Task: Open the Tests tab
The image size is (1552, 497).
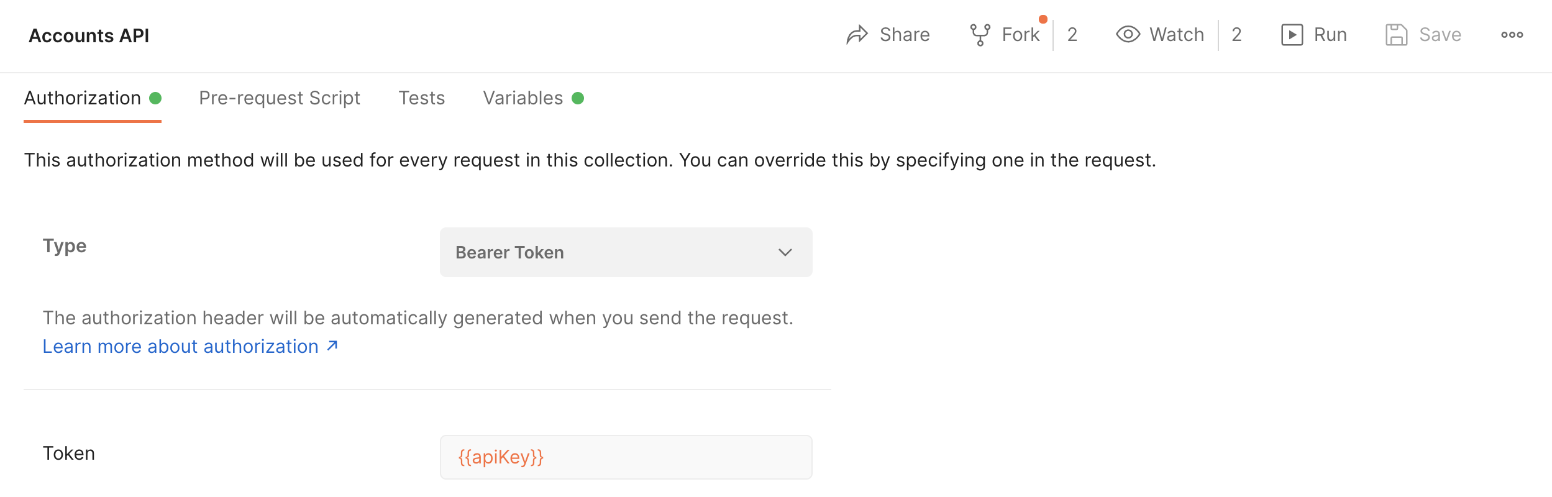Action: click(x=422, y=98)
